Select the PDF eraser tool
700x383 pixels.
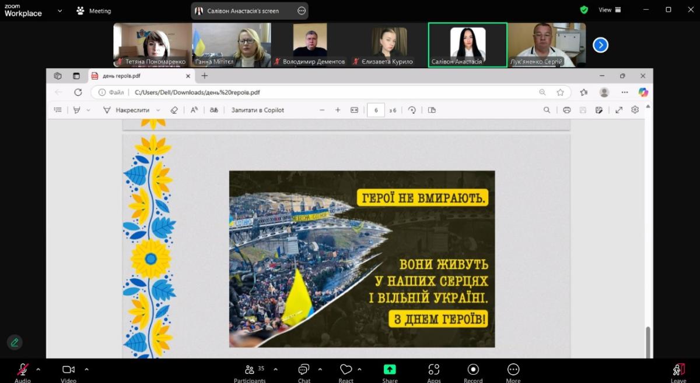(174, 110)
